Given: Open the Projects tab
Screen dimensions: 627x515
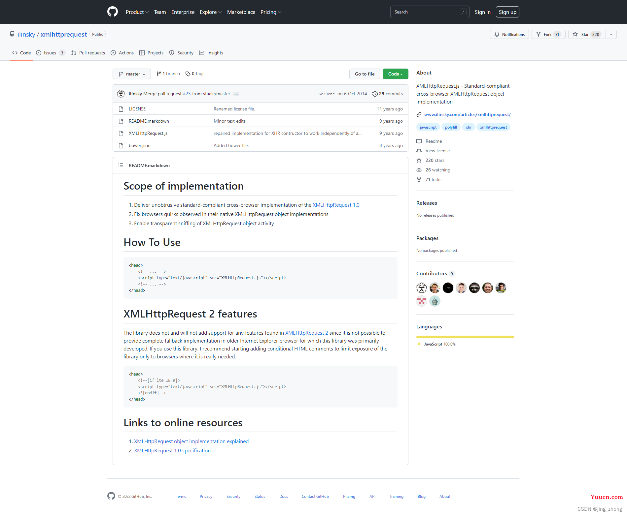Looking at the screenshot, I should click(x=152, y=53).
